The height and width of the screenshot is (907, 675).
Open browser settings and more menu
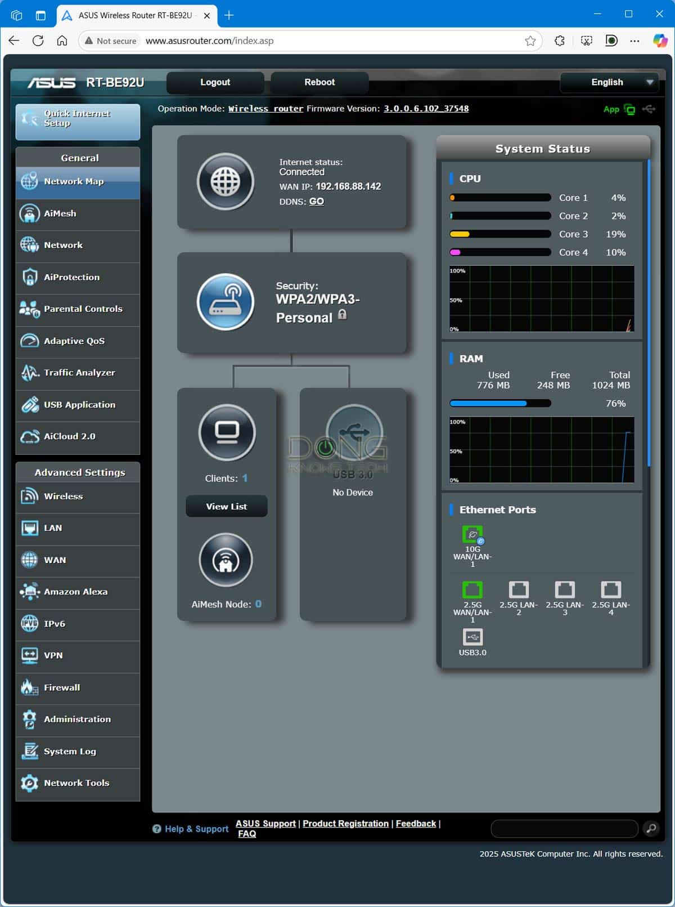pyautogui.click(x=635, y=41)
